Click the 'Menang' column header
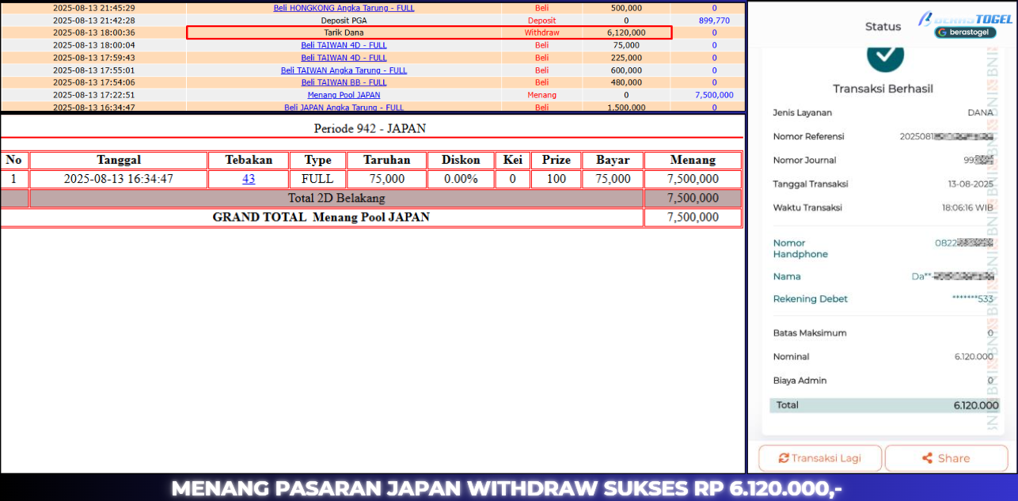 [x=693, y=160]
